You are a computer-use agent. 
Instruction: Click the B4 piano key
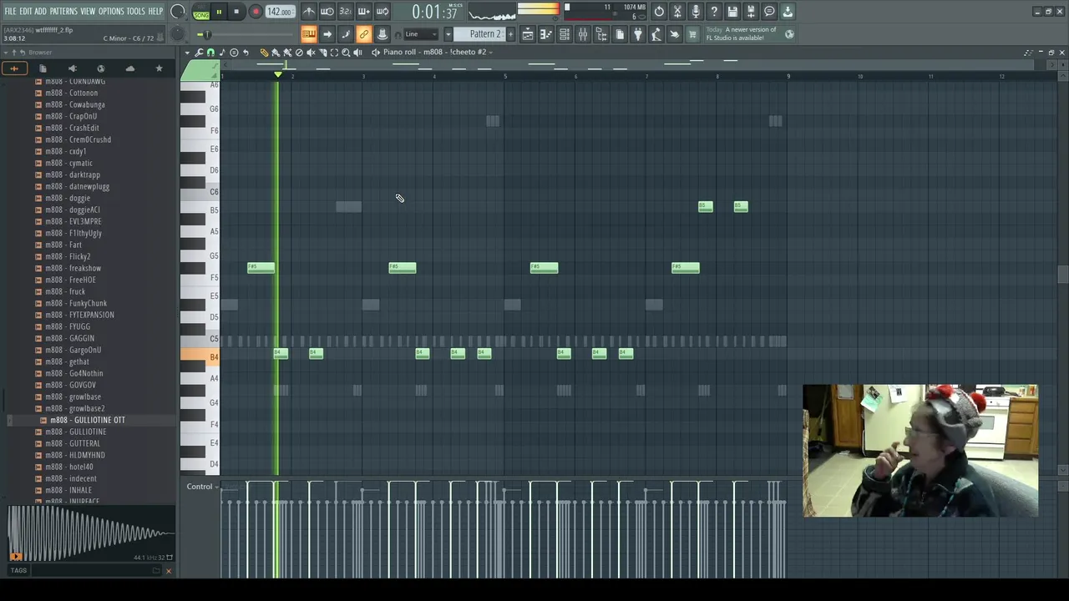coord(200,357)
